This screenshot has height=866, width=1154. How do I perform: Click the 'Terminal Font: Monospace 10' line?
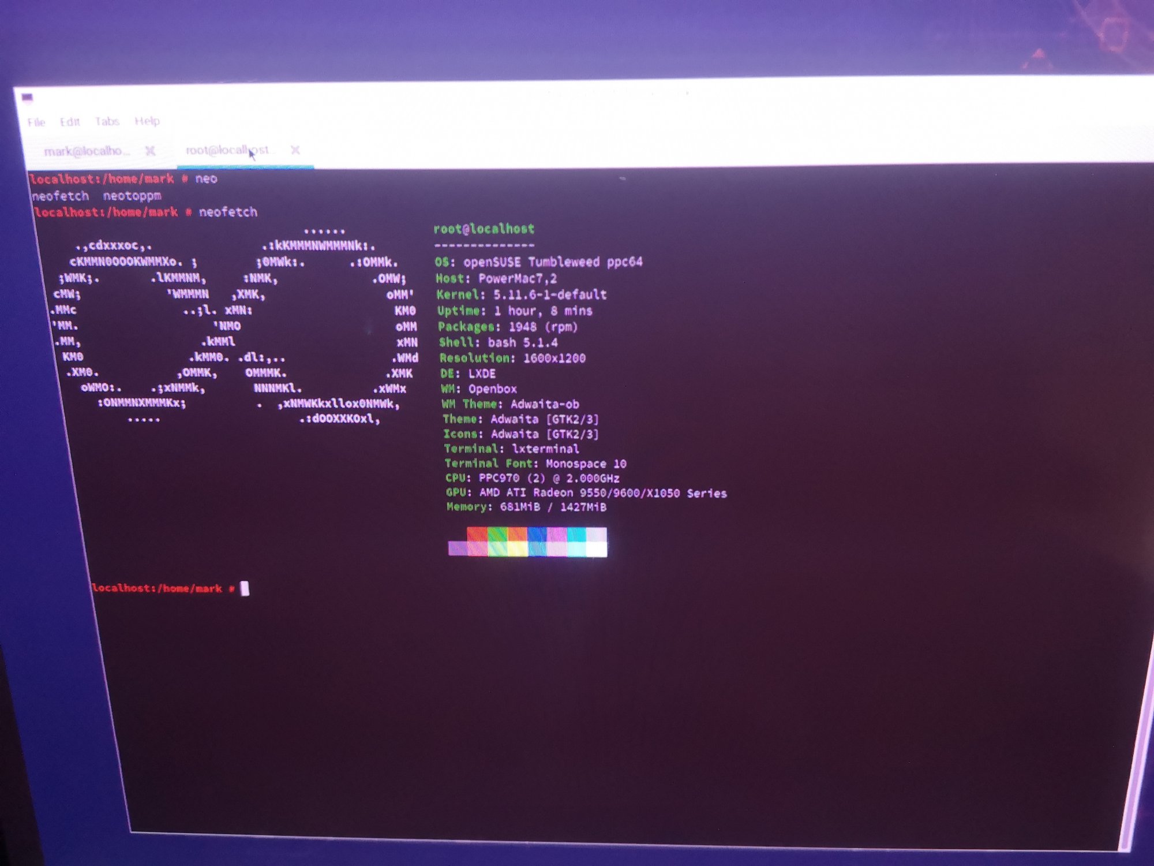pos(535,464)
